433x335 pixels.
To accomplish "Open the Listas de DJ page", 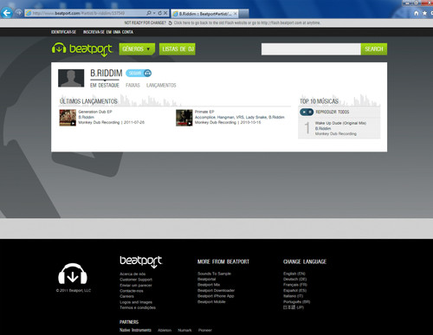I will pos(178,49).
